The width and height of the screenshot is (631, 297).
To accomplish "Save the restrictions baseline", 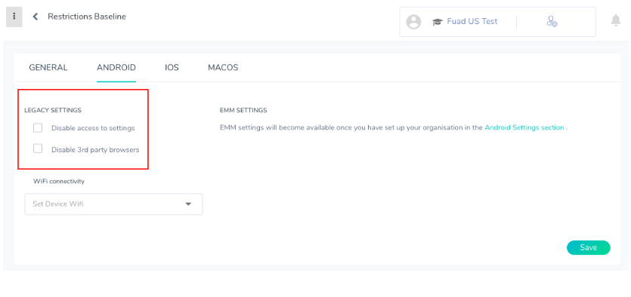I will coord(589,248).
